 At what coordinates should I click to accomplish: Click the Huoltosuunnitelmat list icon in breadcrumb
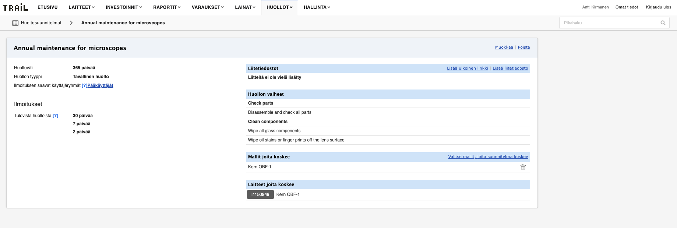point(15,23)
